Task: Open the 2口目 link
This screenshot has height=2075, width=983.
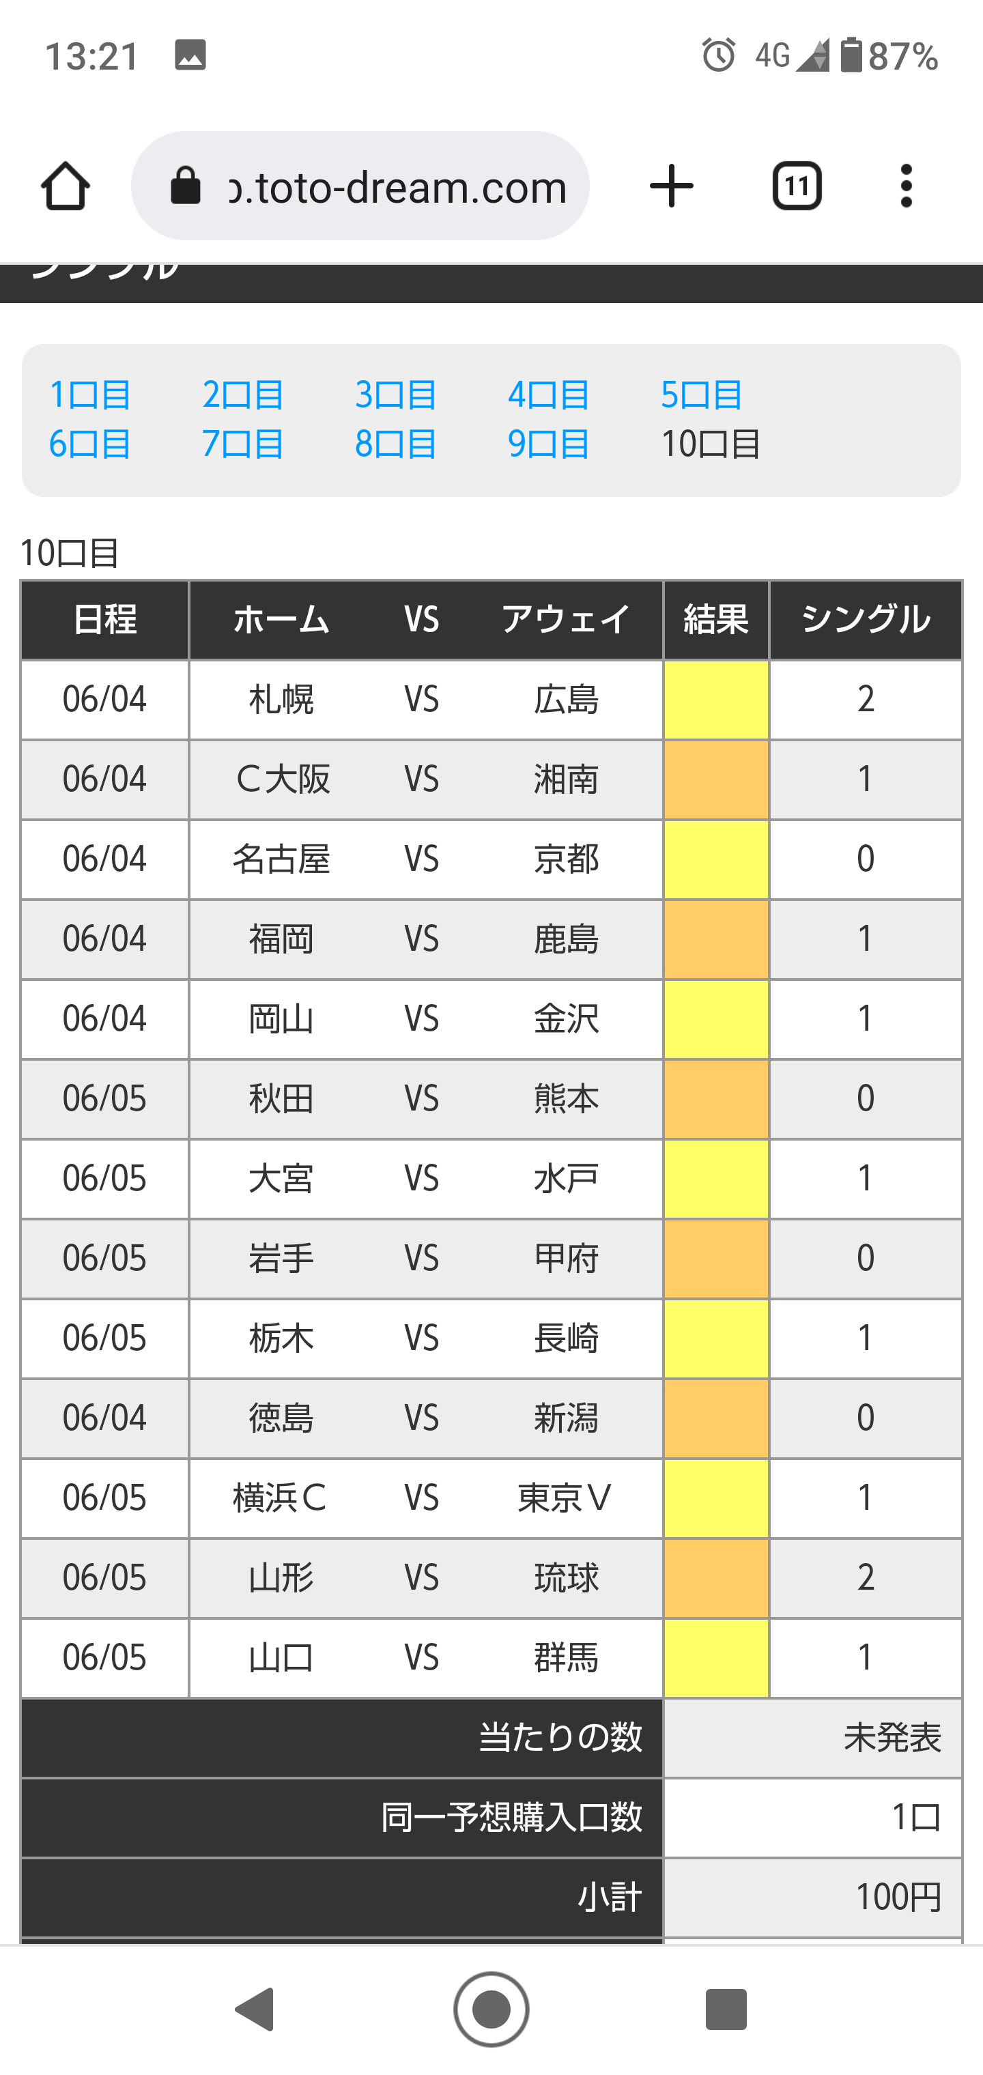Action: [243, 395]
